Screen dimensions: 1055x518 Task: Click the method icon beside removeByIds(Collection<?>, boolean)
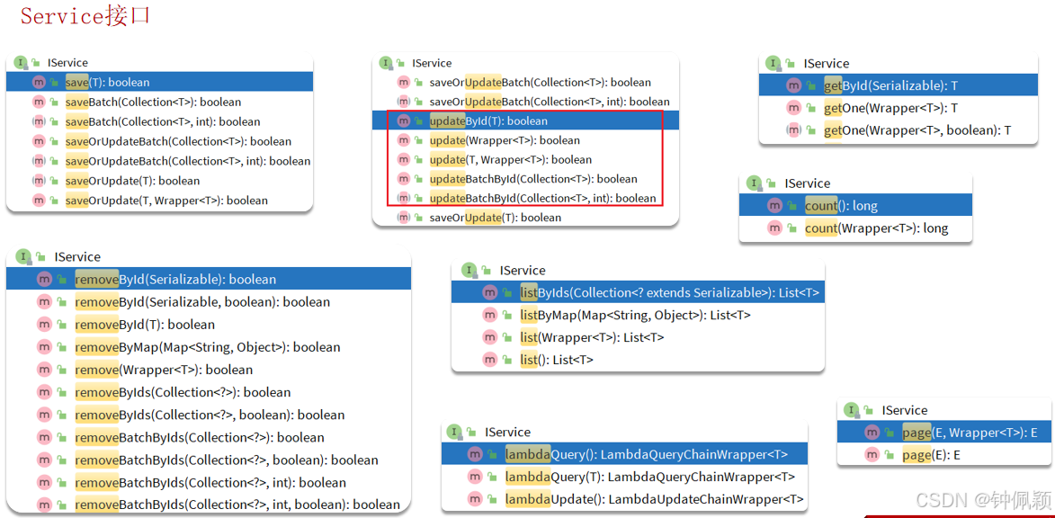44,415
